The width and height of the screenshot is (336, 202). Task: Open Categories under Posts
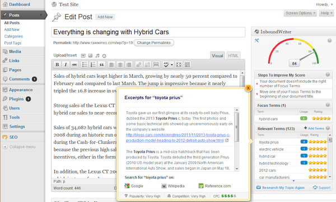click(x=13, y=36)
